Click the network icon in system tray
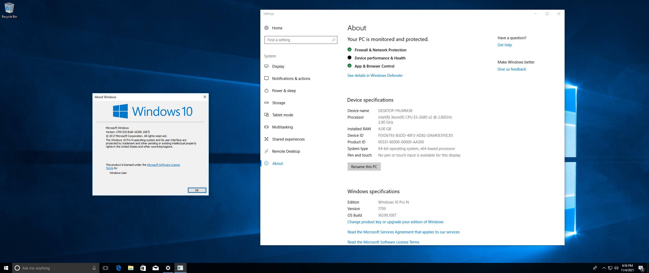Screen dimensions: 649x273 610,268
